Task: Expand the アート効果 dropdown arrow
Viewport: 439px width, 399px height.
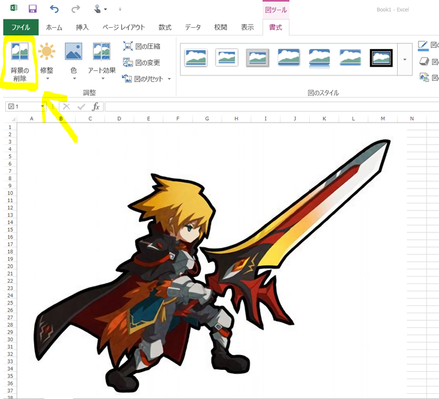Action: tap(103, 79)
